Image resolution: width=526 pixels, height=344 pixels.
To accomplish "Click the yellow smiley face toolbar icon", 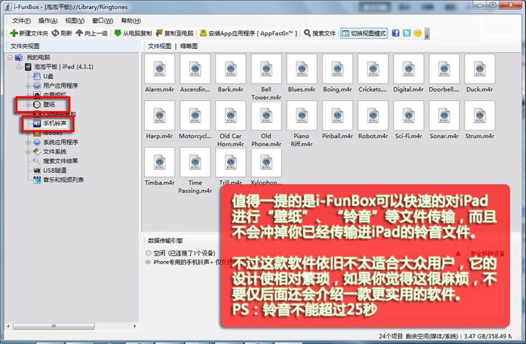I will [x=418, y=33].
